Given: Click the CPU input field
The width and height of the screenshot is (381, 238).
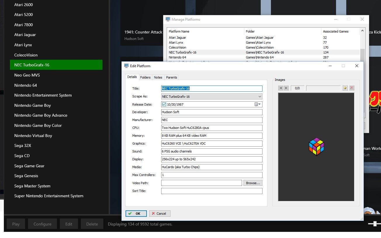Looking at the screenshot, I should pos(212,128).
